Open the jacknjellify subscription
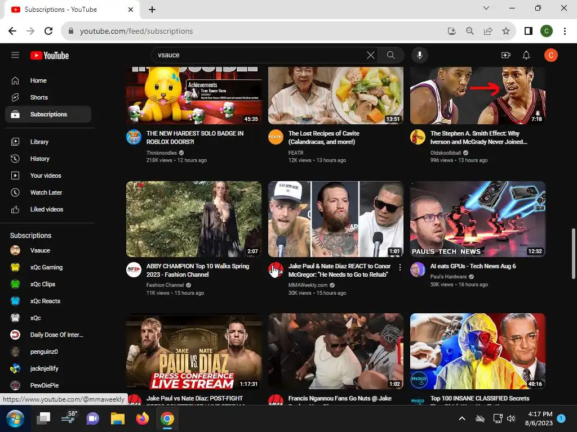The height and width of the screenshot is (432, 577). coord(48,369)
